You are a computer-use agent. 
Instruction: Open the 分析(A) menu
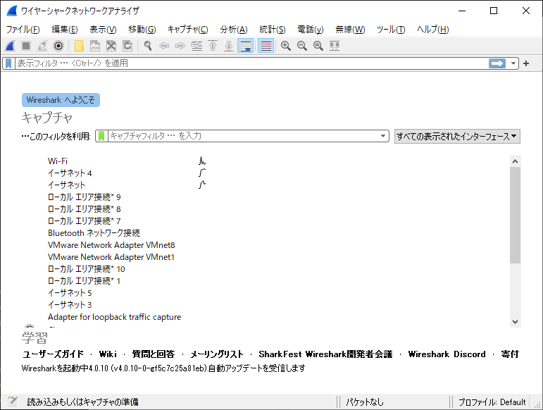tap(233, 30)
